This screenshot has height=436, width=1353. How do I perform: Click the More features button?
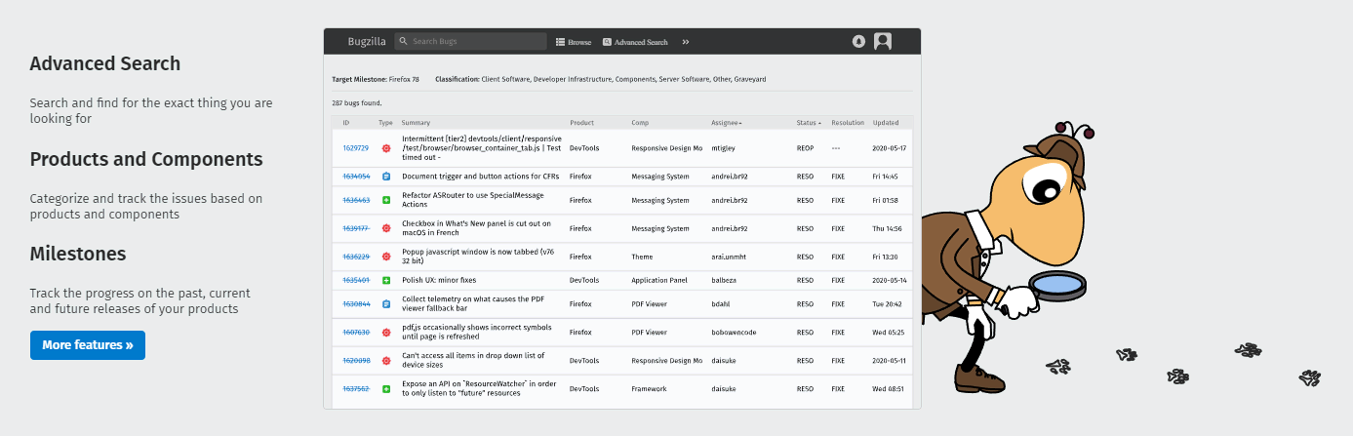click(88, 345)
